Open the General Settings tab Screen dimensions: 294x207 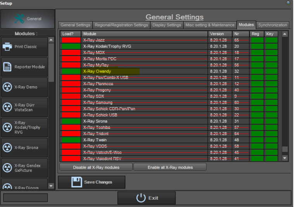[x=75, y=25]
